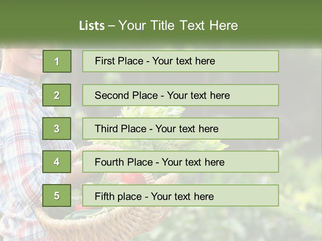
Task: Click the Third Place text box
Action: tap(180, 129)
